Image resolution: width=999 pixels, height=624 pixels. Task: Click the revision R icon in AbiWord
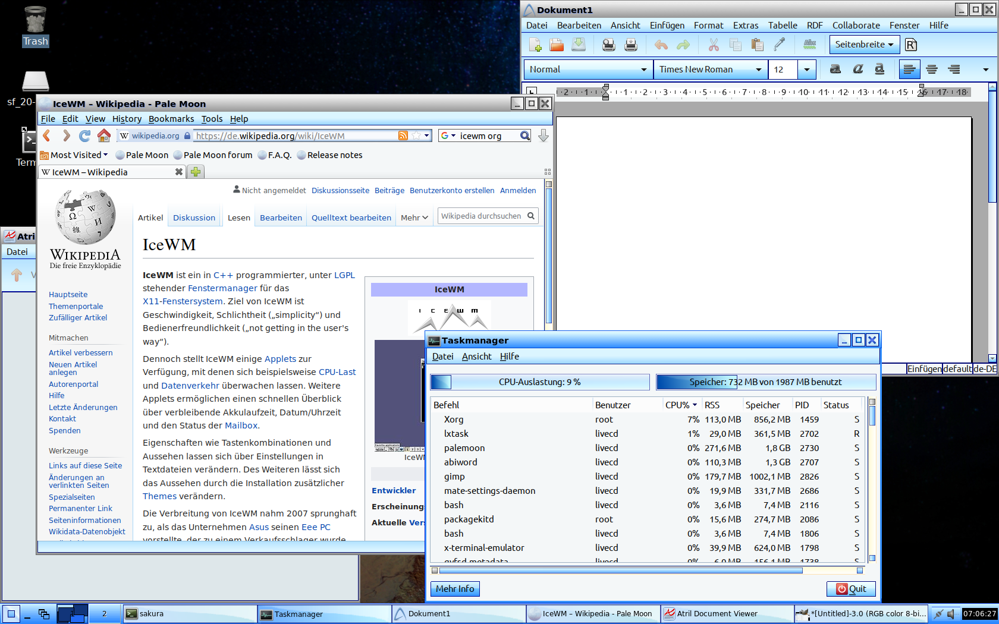911,45
